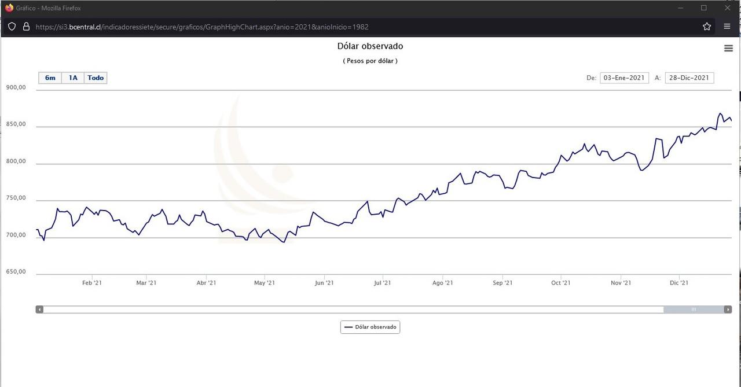Open the Firefox application menu (hamburger)
Image resolution: width=741 pixels, height=387 pixels.
[727, 27]
